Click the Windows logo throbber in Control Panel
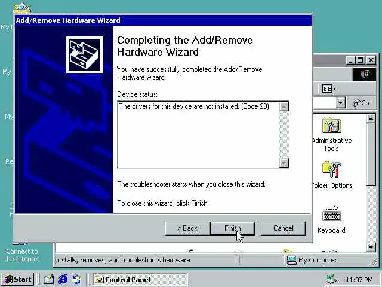 pyautogui.click(x=365, y=74)
